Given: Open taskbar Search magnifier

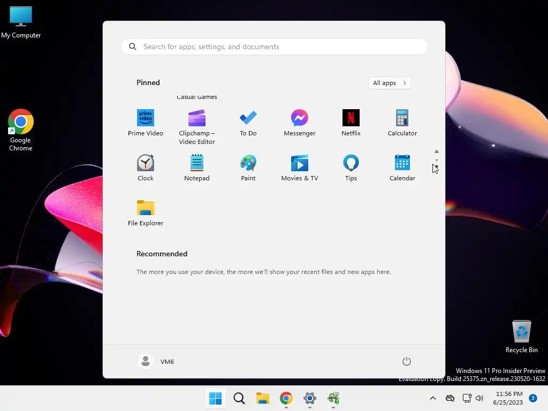Looking at the screenshot, I should click(x=239, y=398).
